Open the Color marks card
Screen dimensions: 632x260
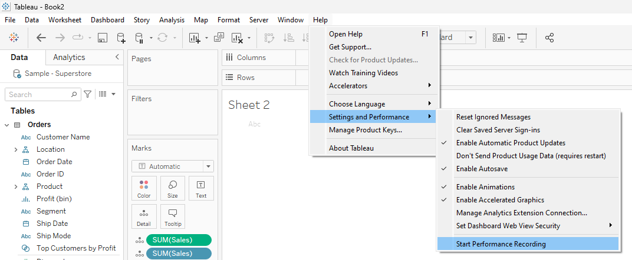(144, 188)
